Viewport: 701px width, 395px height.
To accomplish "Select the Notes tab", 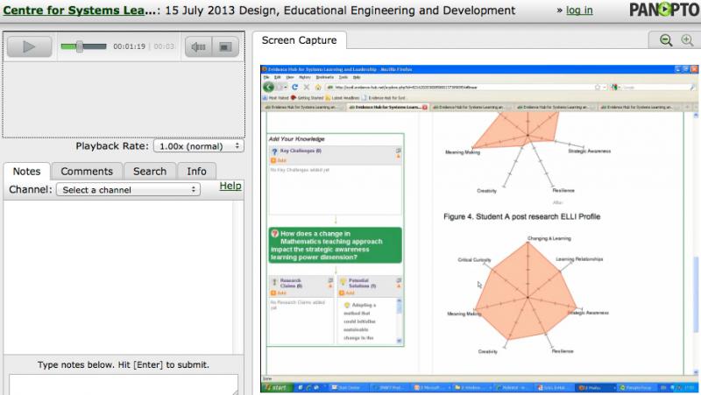I will 26,172.
